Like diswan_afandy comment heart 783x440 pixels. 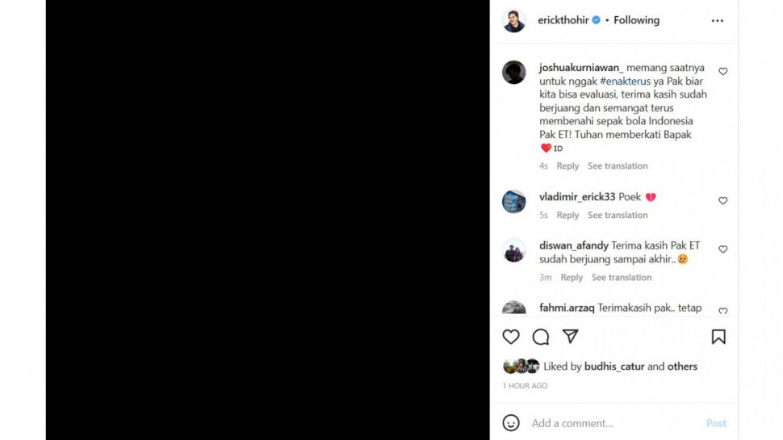click(x=723, y=249)
